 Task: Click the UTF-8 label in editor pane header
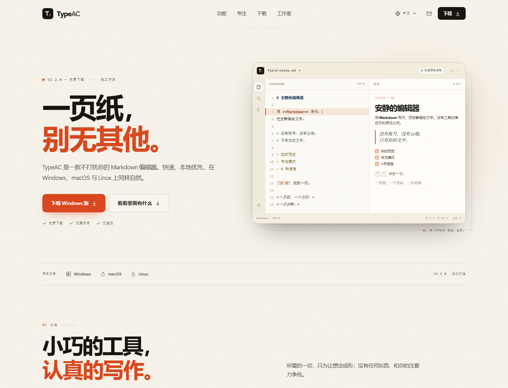click(361, 84)
